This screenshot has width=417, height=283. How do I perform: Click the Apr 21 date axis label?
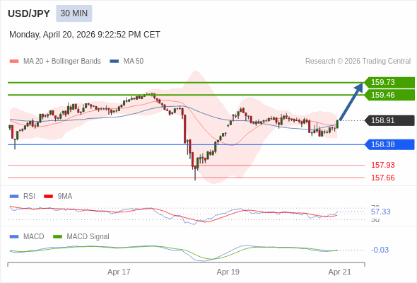coord(340,272)
